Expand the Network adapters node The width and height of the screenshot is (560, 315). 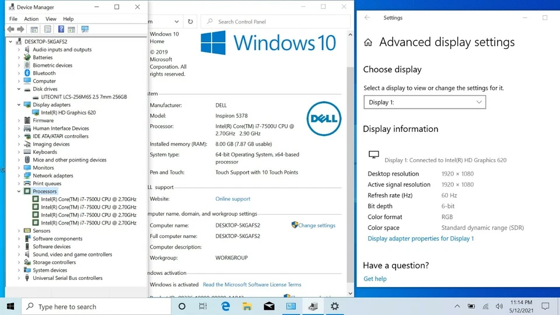pyautogui.click(x=19, y=176)
